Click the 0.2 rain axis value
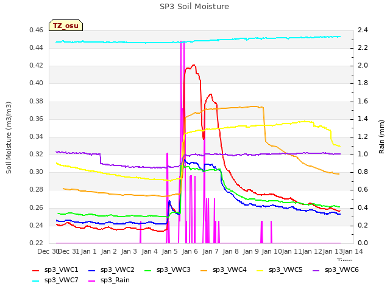 363,226
